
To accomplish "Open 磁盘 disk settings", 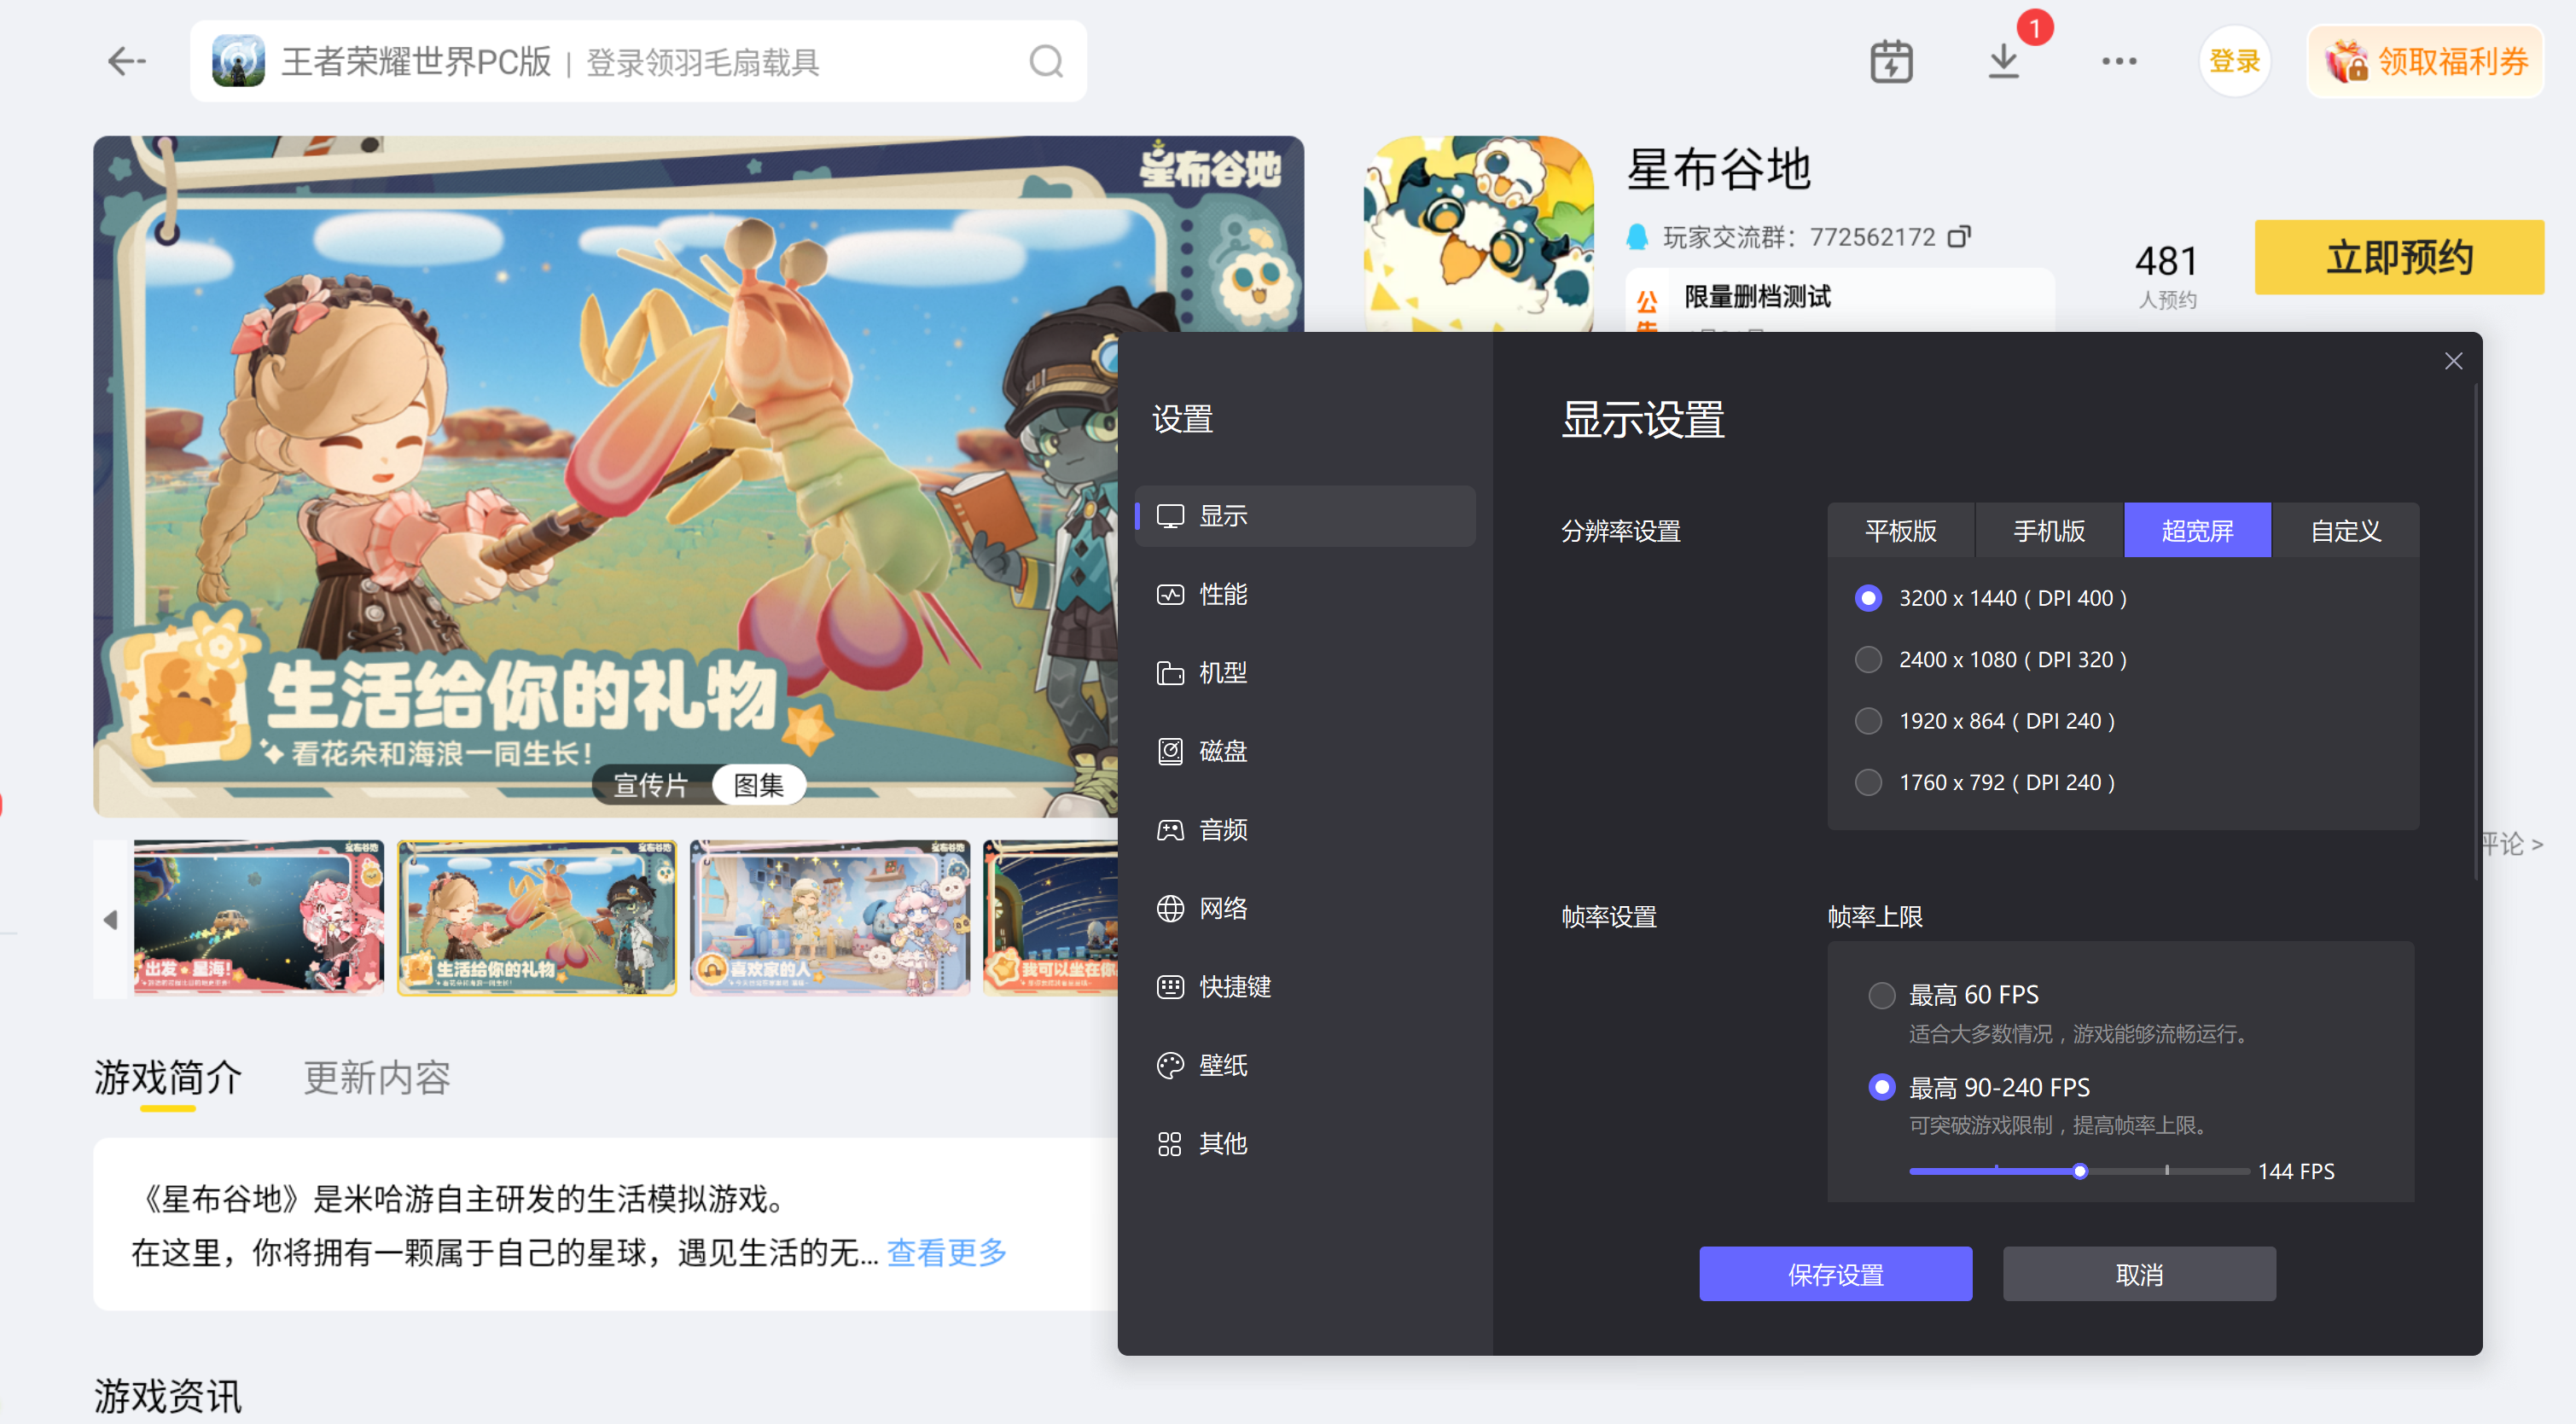I will [1222, 752].
